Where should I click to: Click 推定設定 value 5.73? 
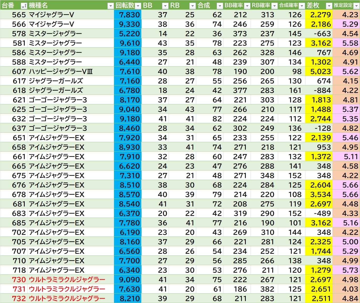346,270
